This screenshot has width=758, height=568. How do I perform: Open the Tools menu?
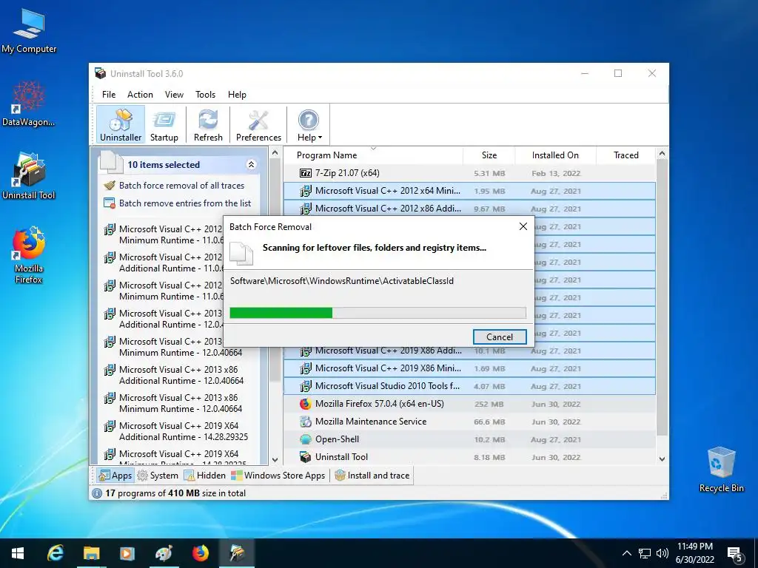click(206, 95)
